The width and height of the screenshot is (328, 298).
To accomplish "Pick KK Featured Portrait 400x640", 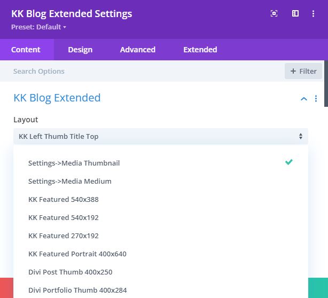I will [161, 254].
